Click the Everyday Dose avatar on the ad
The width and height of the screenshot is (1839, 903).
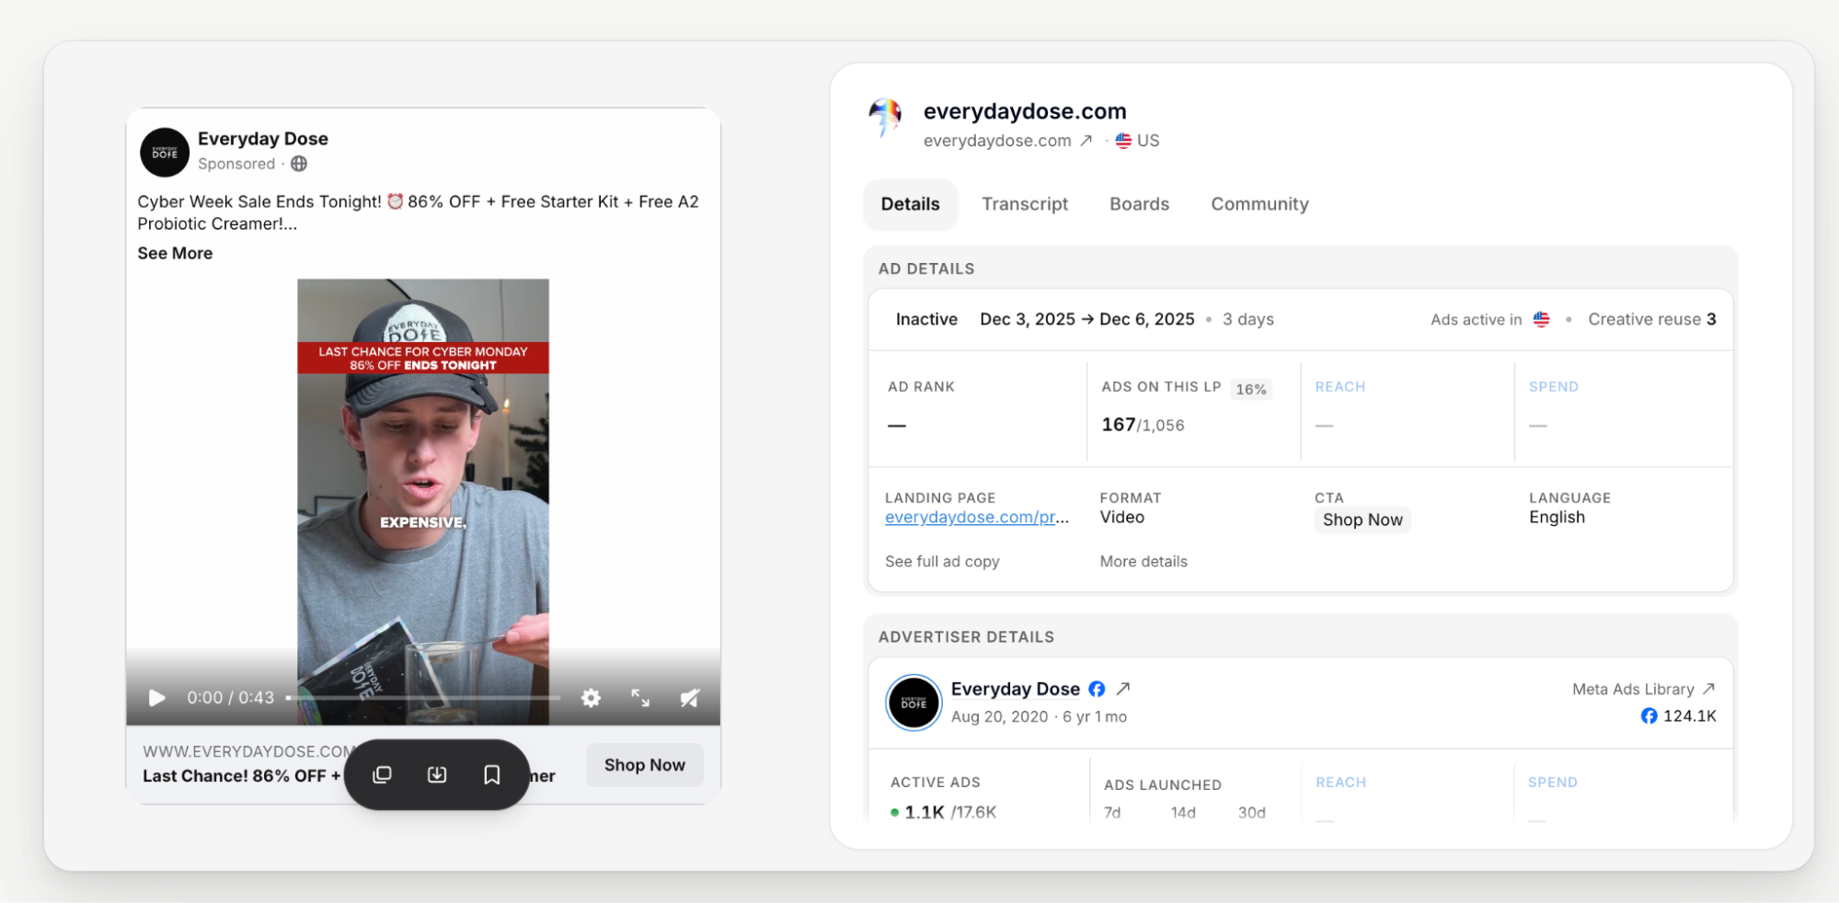pyautogui.click(x=165, y=153)
